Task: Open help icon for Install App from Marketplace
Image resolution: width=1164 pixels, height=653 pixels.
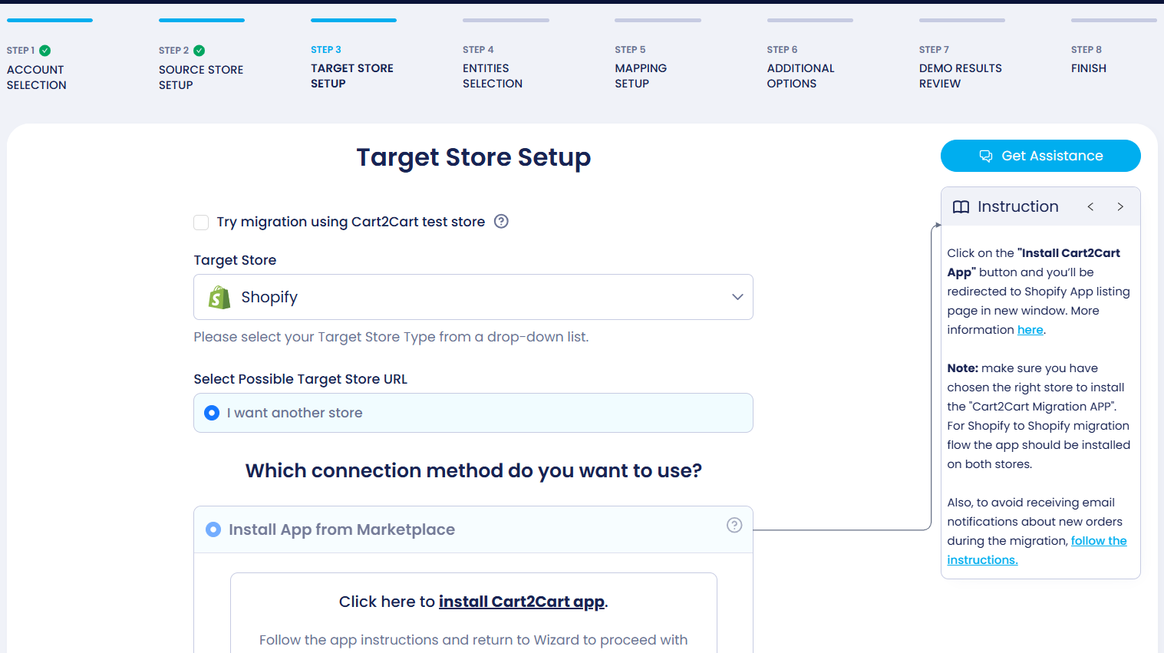Action: [734, 525]
